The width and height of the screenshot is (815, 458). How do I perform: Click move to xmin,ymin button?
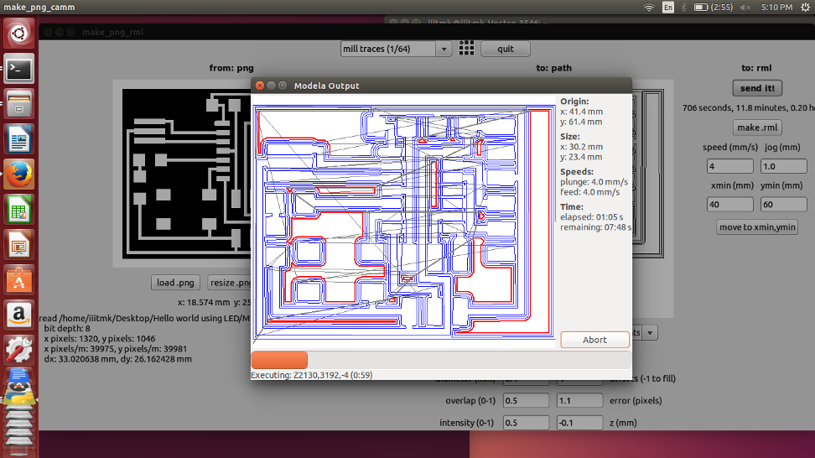[x=757, y=227]
